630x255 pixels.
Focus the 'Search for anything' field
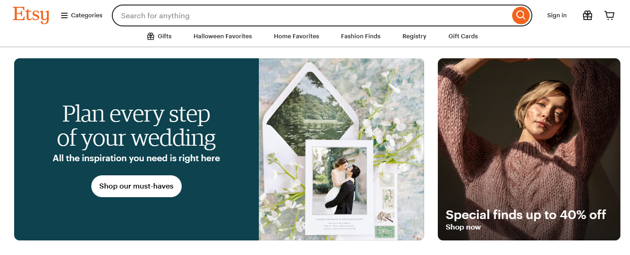pos(312,15)
